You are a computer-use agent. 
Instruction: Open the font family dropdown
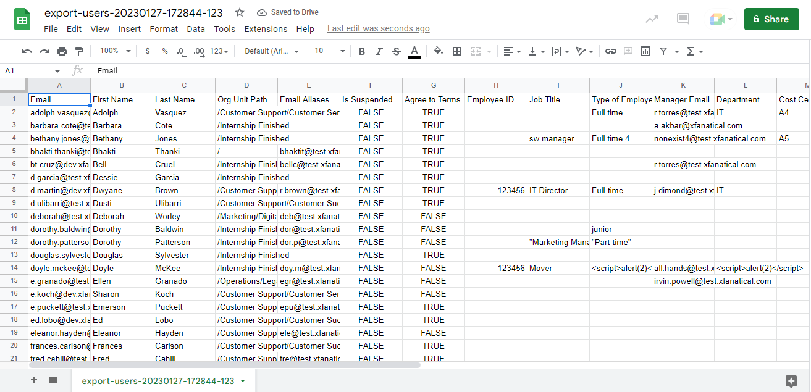272,51
